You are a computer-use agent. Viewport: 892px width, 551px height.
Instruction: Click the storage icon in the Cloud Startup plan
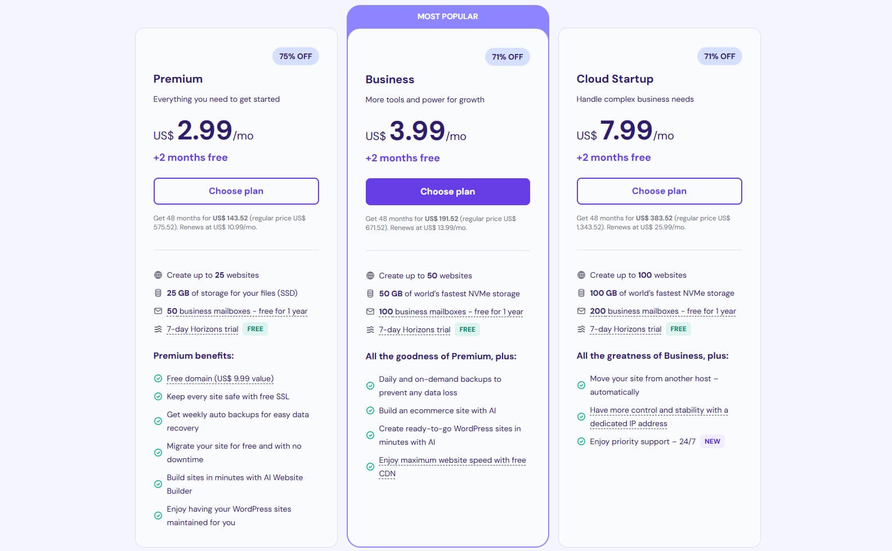tap(580, 293)
